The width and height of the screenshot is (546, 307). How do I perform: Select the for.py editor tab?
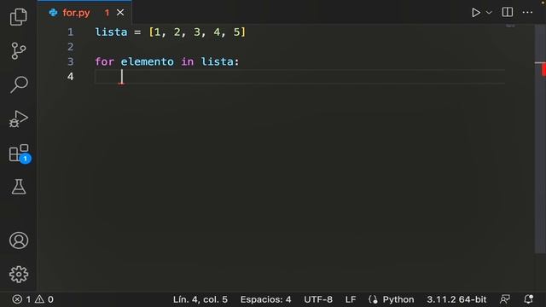pyautogui.click(x=84, y=13)
